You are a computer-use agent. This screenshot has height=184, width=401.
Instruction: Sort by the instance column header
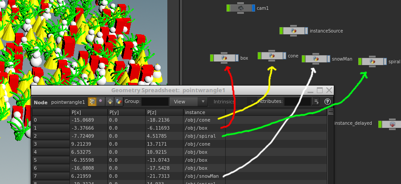(x=204, y=112)
